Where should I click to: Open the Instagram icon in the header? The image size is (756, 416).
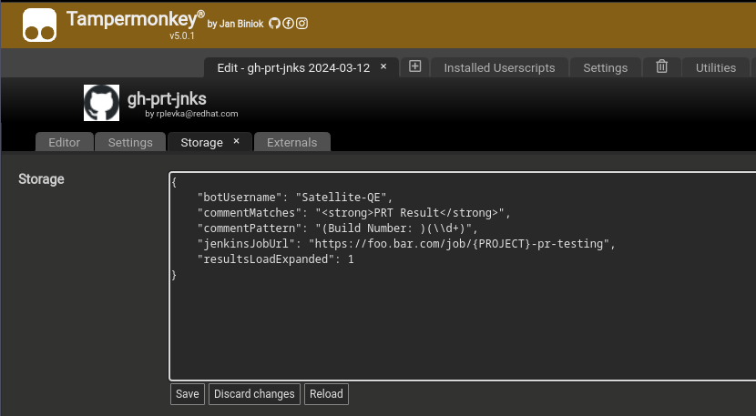point(301,23)
